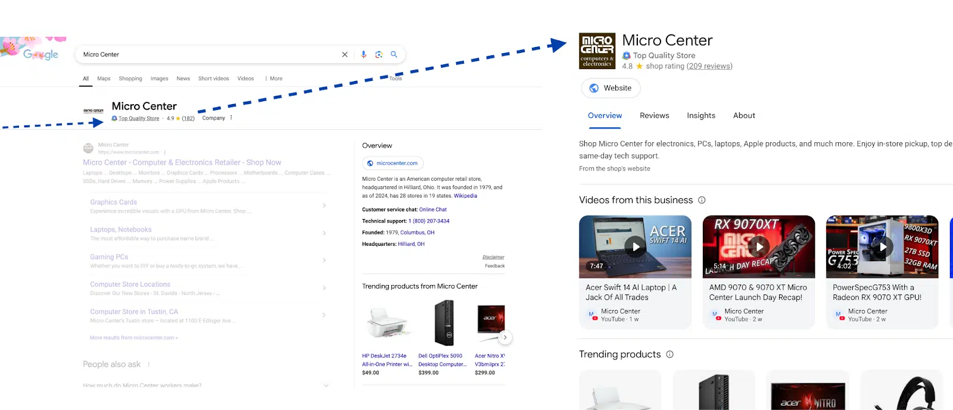Switch to the Shopping tab
This screenshot has width=953, height=410.
point(130,79)
